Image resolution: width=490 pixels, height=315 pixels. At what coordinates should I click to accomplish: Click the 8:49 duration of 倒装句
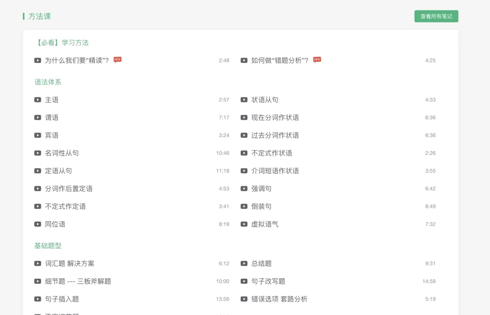click(x=430, y=206)
